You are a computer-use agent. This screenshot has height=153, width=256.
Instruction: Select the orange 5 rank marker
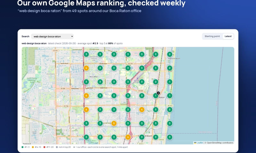point(114,123)
